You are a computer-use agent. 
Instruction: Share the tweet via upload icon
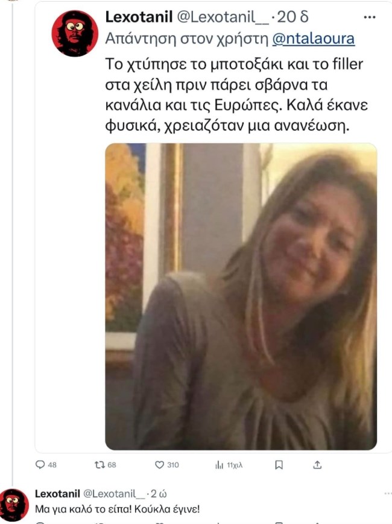tap(318, 464)
